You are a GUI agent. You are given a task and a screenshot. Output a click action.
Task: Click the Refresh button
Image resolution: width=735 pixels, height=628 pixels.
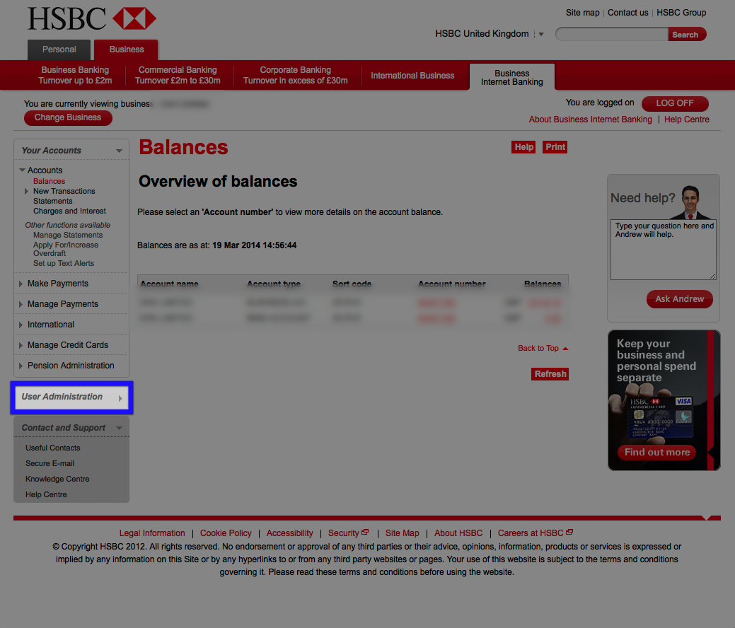tap(550, 374)
